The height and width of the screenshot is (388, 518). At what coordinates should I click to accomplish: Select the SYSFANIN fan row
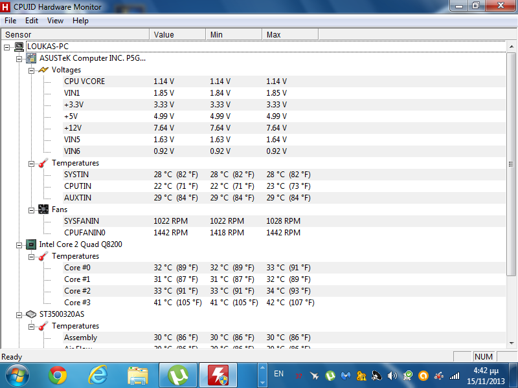284,221
